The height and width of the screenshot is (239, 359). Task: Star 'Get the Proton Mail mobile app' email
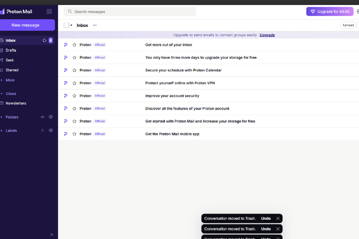click(74, 134)
